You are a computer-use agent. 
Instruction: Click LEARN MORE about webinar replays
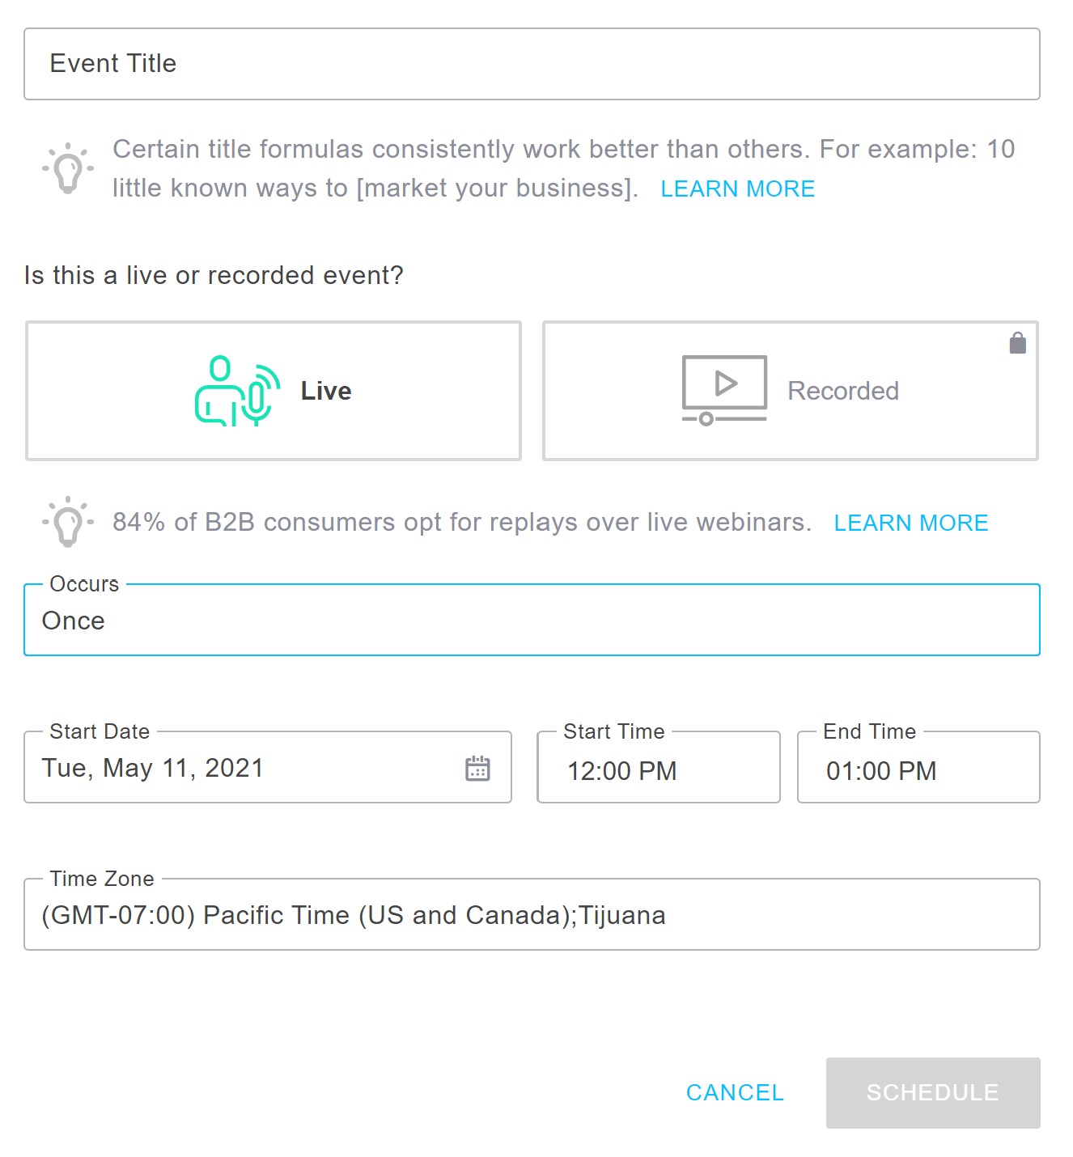click(x=911, y=523)
